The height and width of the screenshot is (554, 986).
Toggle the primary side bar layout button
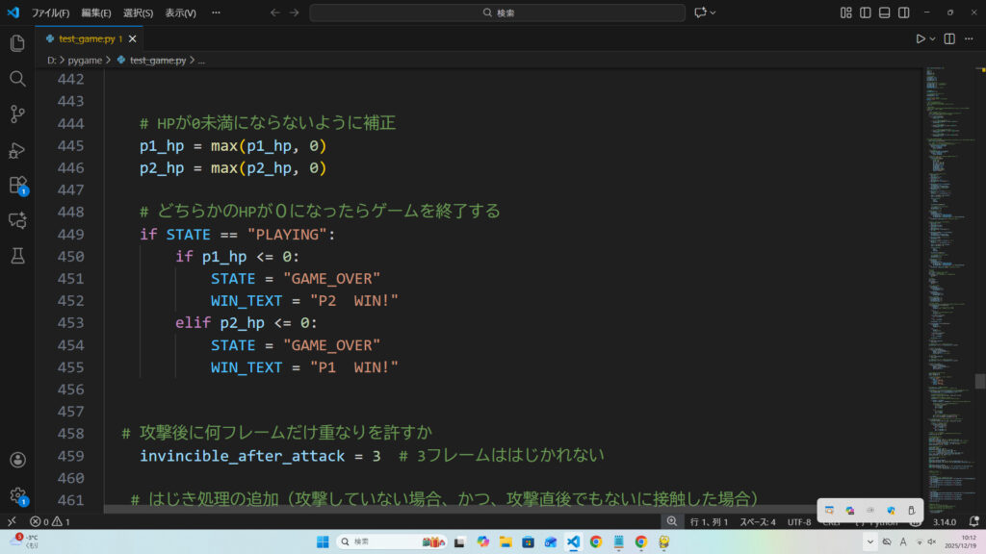(x=865, y=13)
